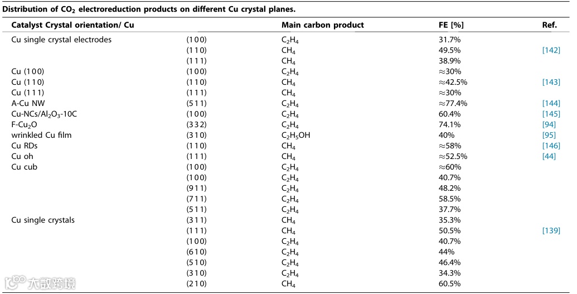Click the [139] reference link
Screen dimensions: 577x294
point(551,230)
